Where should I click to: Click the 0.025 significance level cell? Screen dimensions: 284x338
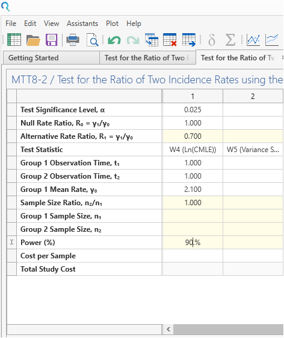193,110
